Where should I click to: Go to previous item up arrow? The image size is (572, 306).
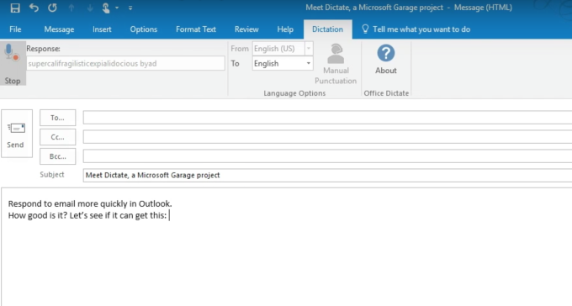71,8
